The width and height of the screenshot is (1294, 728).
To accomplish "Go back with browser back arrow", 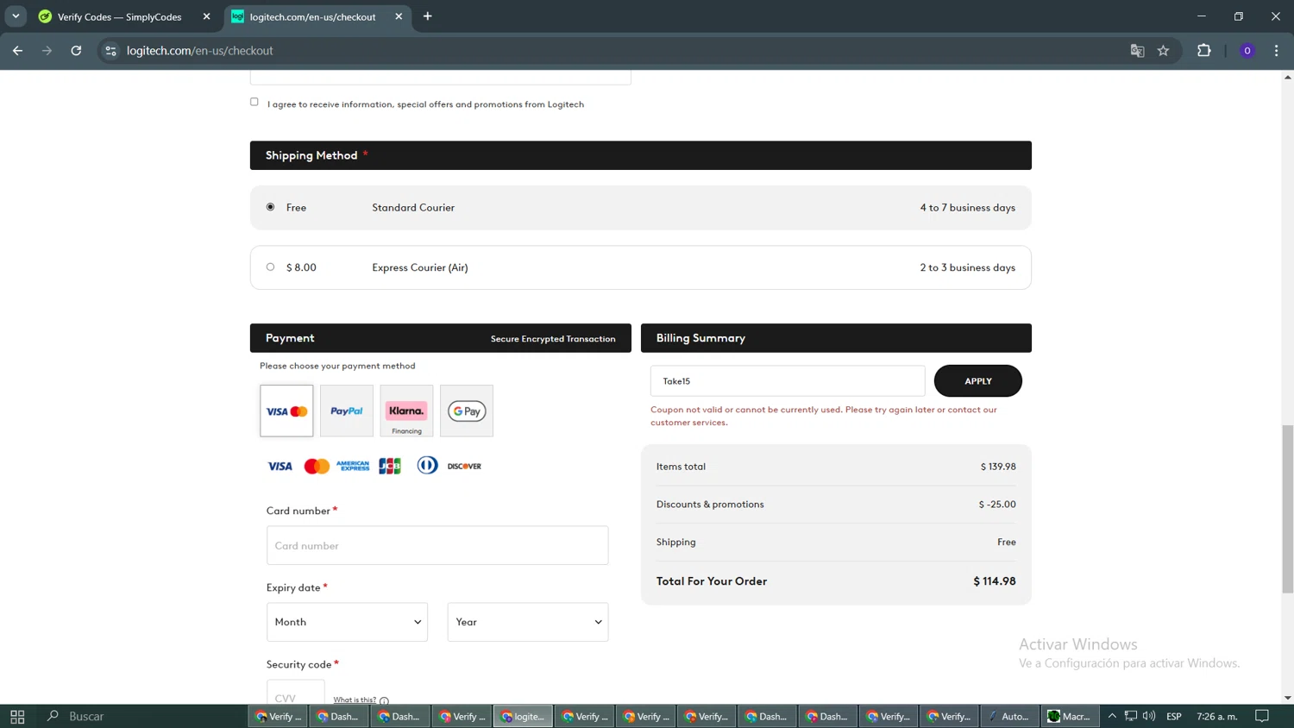I will tap(17, 51).
